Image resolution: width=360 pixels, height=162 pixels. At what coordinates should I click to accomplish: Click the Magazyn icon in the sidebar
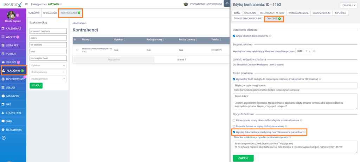[3, 96]
